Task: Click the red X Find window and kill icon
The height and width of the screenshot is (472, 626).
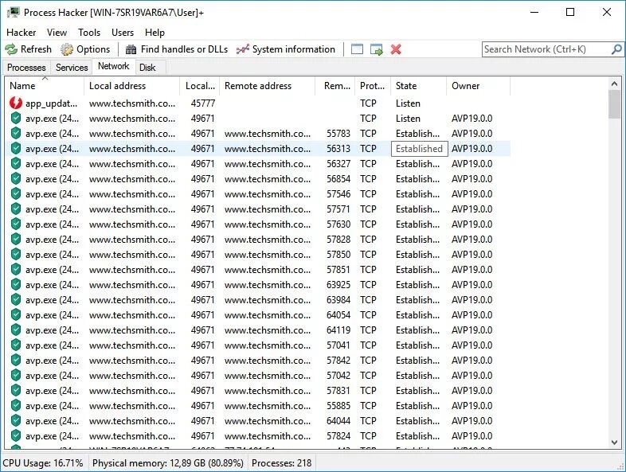Action: click(396, 49)
